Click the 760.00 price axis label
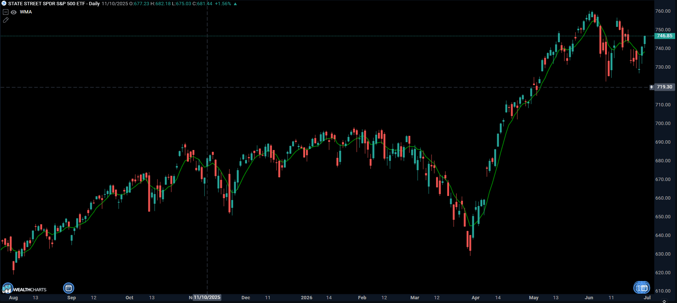677x303 pixels. pyautogui.click(x=663, y=11)
